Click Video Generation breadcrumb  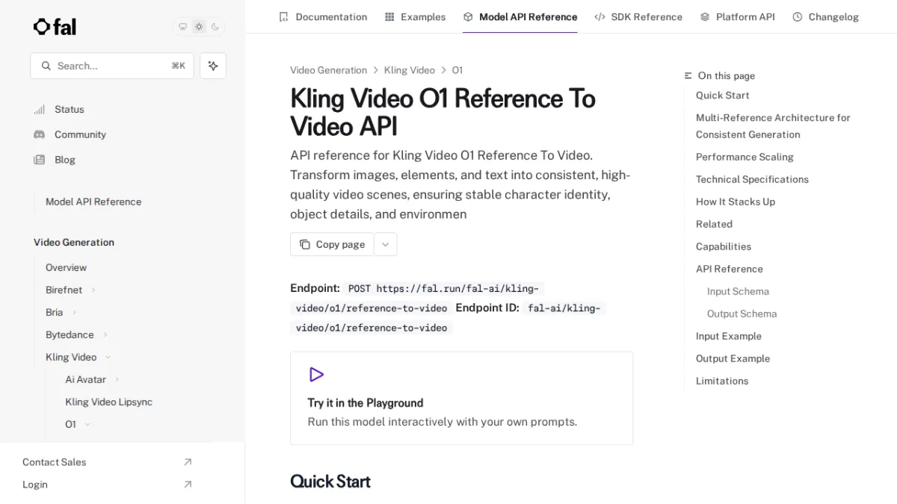tap(328, 70)
